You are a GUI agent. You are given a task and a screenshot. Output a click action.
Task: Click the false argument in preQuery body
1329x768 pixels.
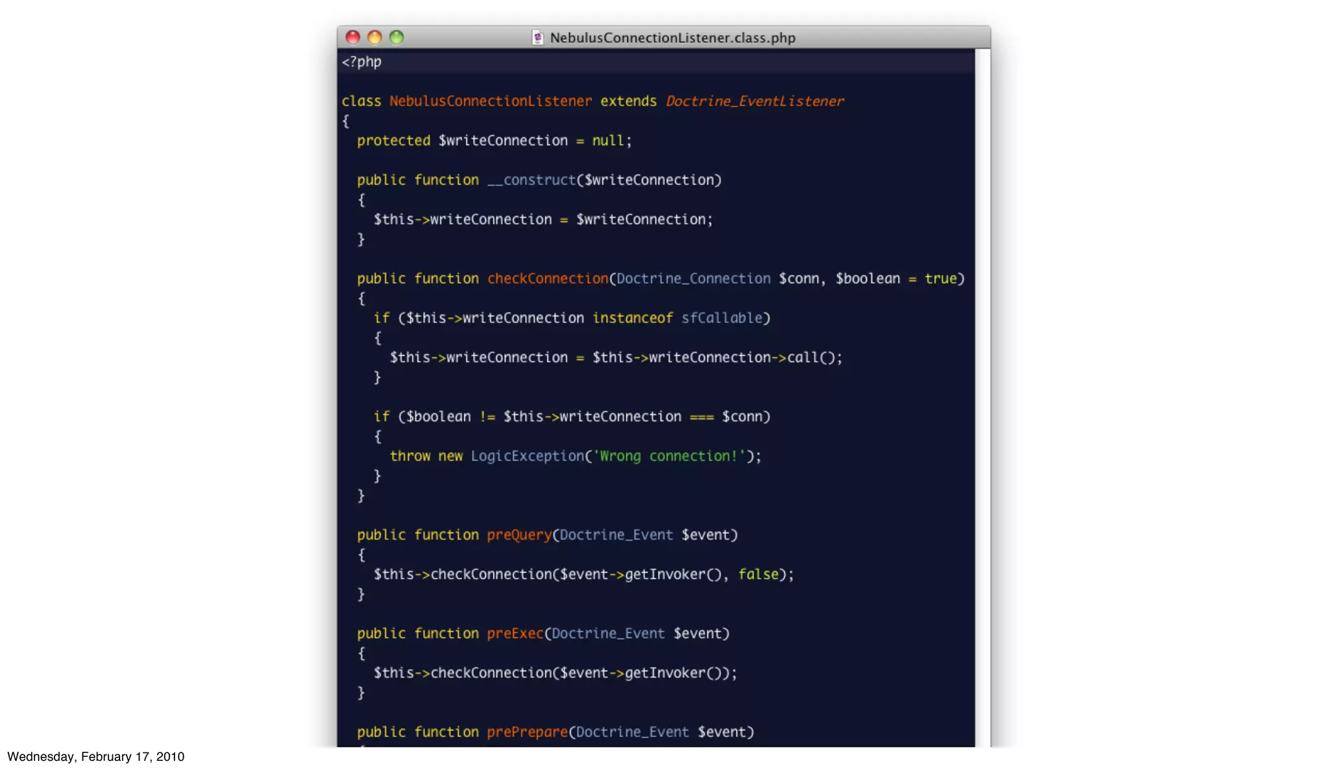click(758, 575)
